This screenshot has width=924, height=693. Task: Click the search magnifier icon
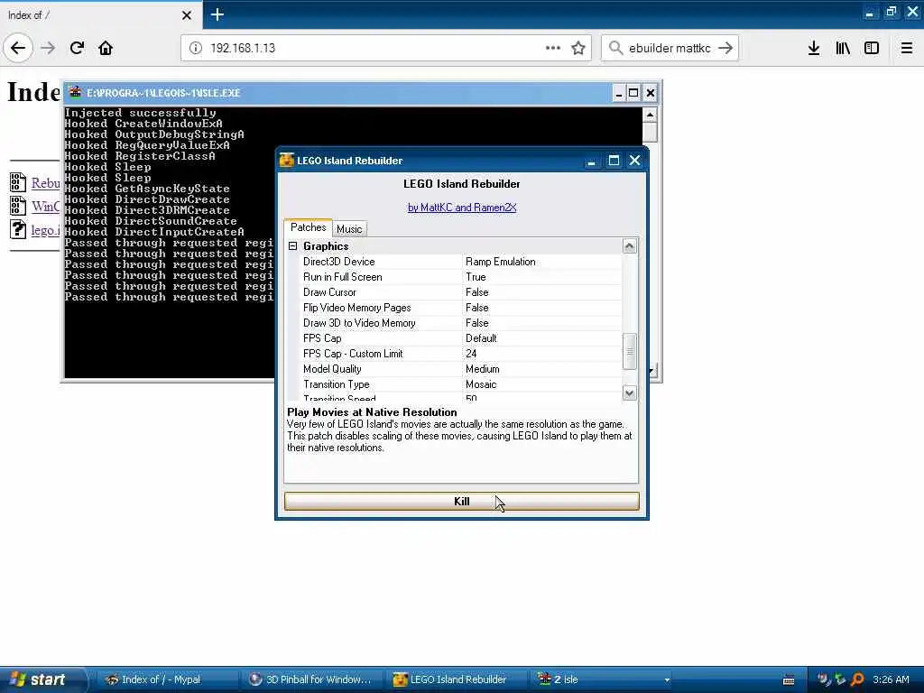click(615, 48)
